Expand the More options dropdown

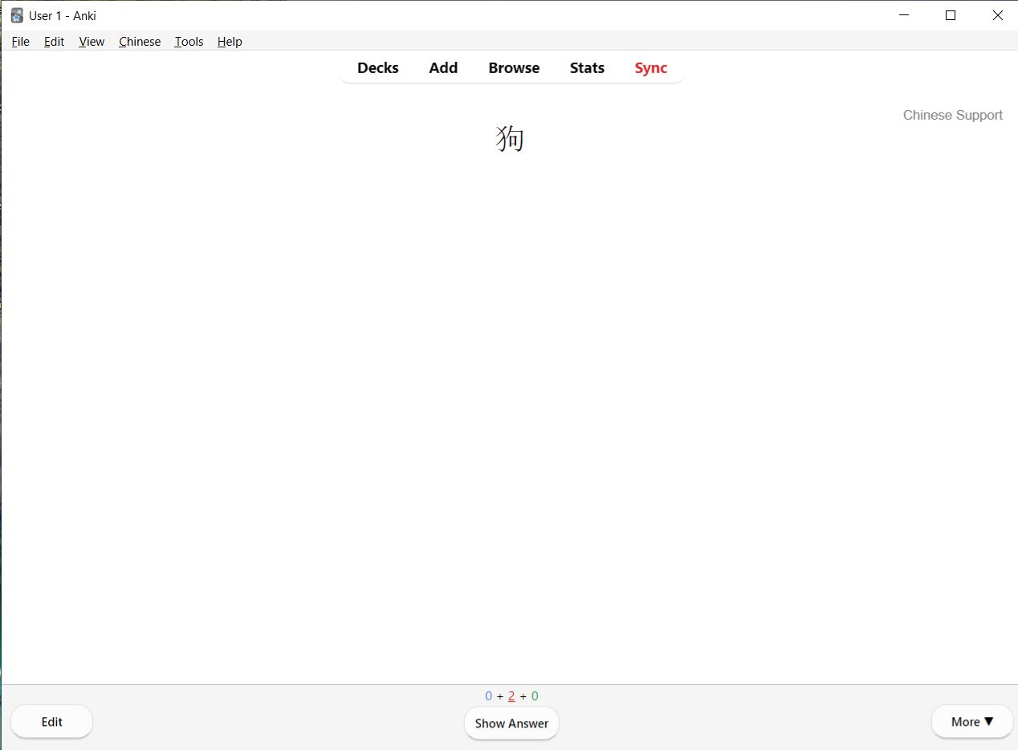(972, 722)
